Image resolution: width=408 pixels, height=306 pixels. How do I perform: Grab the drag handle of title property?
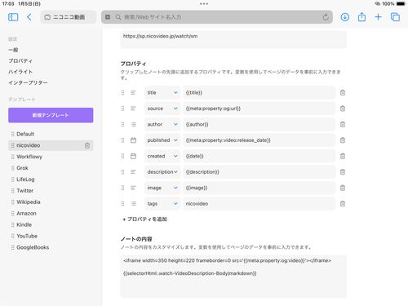(122, 93)
